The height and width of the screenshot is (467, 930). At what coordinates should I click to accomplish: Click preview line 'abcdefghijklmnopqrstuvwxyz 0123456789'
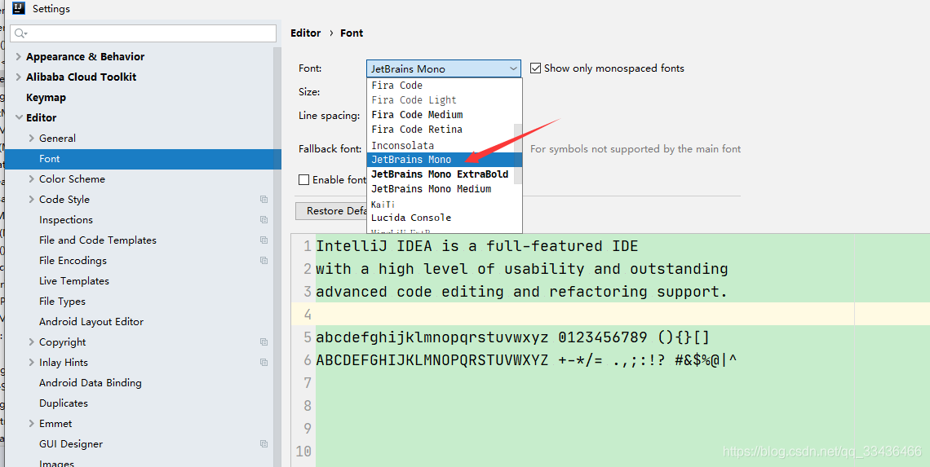(512, 337)
